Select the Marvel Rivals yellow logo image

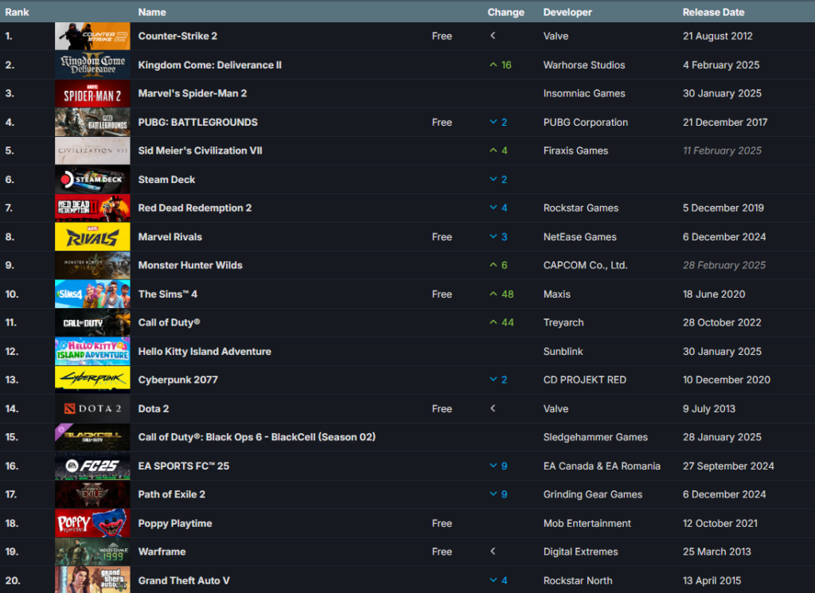[92, 237]
